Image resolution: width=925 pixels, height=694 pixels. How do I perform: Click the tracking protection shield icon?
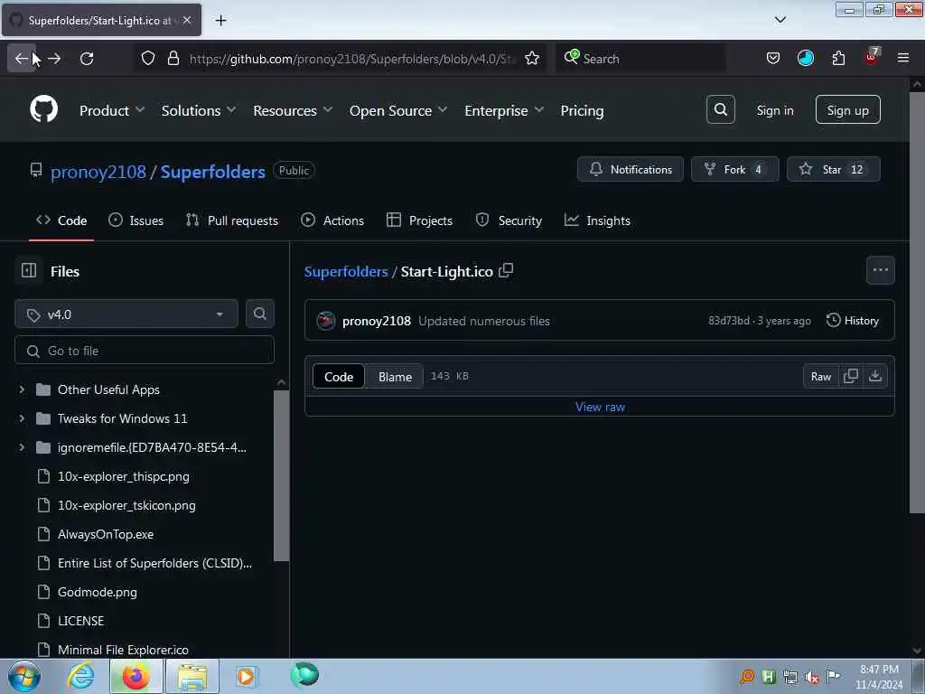click(148, 59)
